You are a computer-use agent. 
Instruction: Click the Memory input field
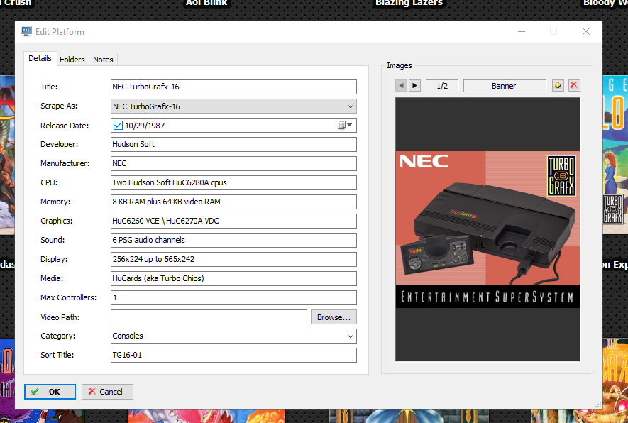tap(233, 202)
